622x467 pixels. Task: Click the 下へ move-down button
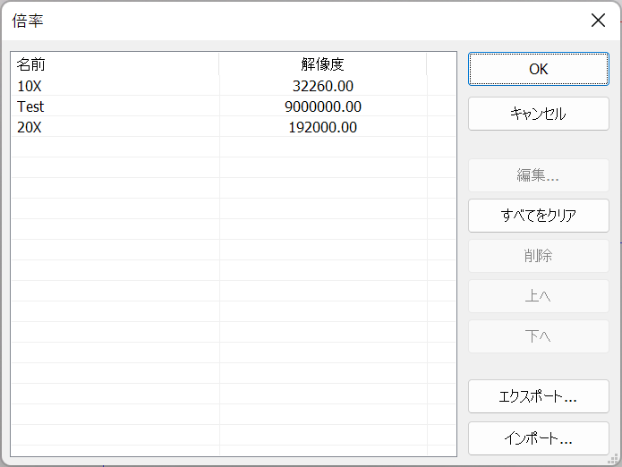coord(538,336)
